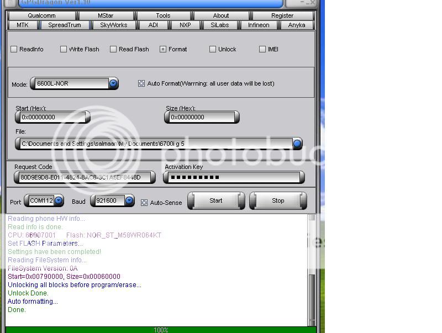Enable the Unlock checkbox

(213, 49)
